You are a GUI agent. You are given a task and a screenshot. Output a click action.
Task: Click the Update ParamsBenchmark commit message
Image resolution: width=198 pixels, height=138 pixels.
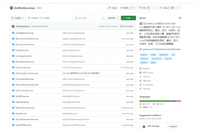click(x=74, y=39)
